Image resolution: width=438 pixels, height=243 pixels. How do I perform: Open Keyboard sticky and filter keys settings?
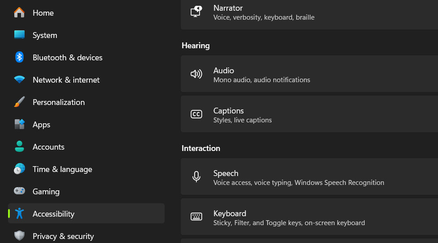309,217
